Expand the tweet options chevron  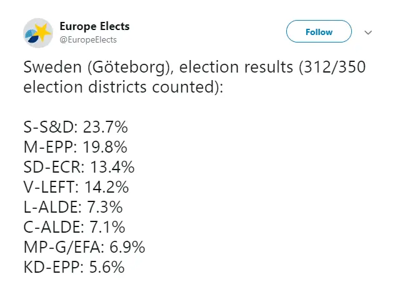click(368, 32)
